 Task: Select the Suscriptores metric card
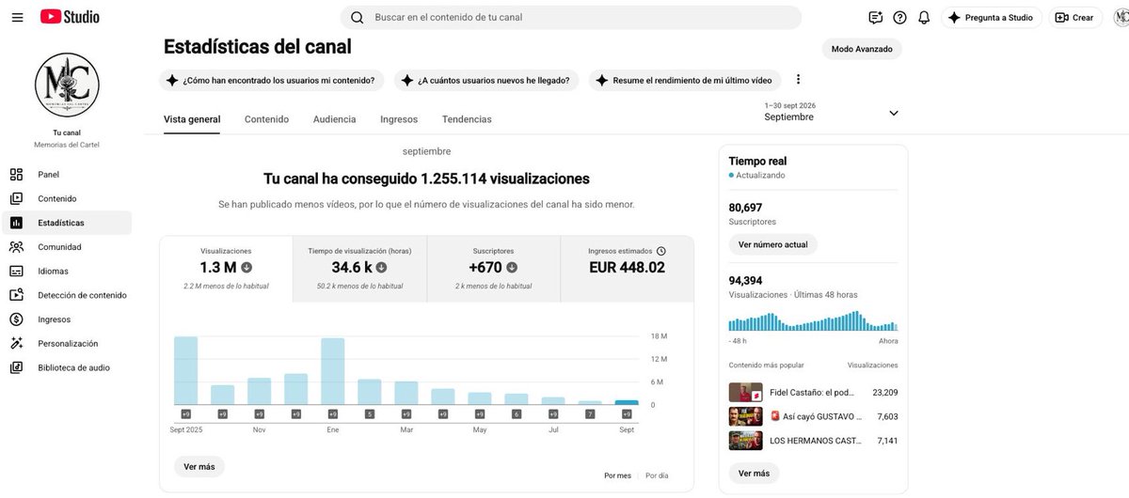[x=493, y=269]
